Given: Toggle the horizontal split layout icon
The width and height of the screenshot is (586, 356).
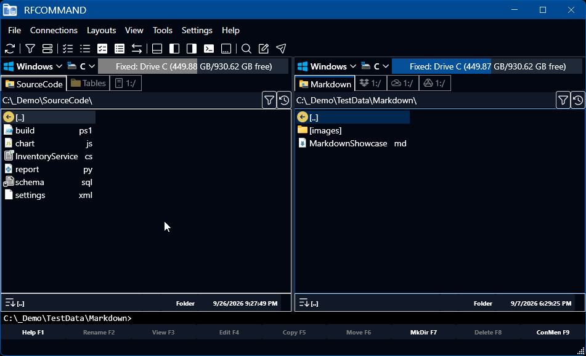Looking at the screenshot, I should click(157, 49).
